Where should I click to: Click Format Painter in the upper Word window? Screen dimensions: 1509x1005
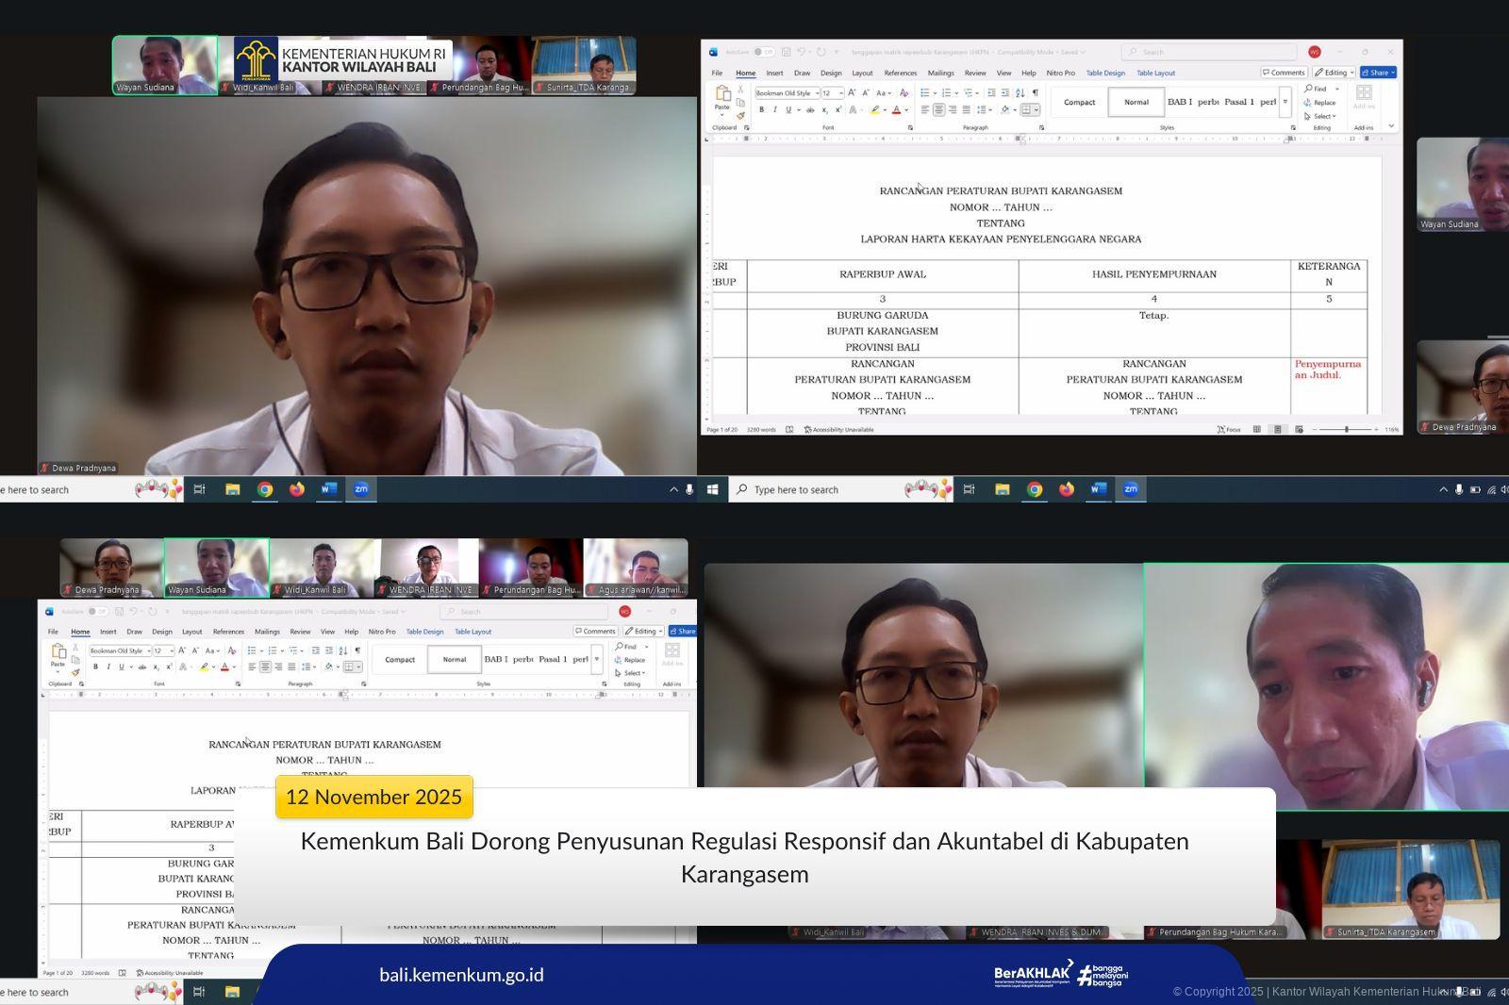(740, 116)
